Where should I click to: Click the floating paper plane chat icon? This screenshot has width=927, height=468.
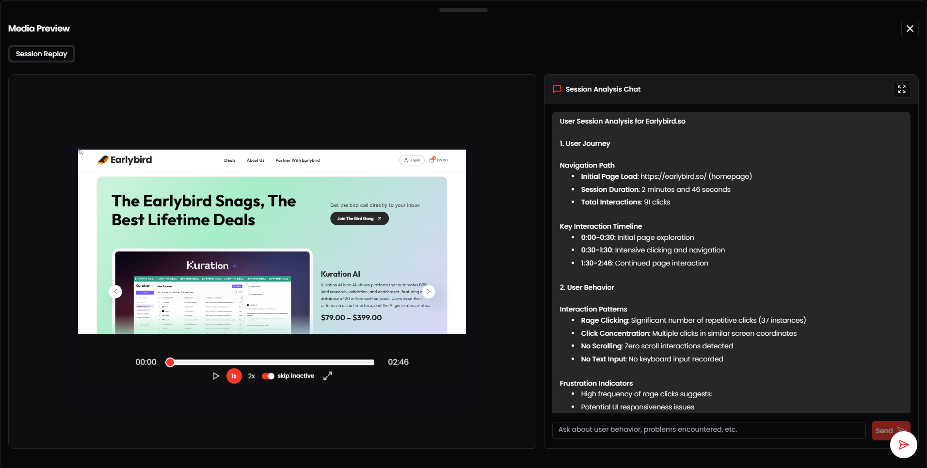904,445
